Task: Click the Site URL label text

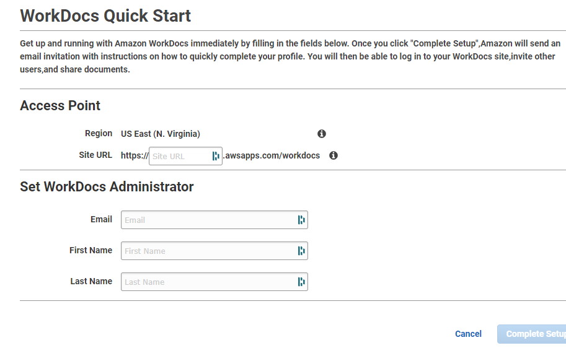Action: point(96,155)
